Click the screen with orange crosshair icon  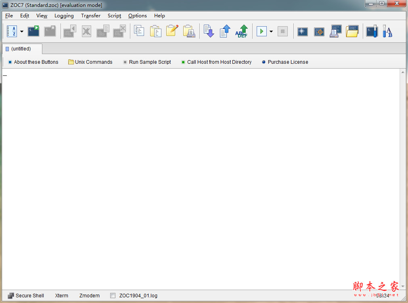click(x=319, y=32)
